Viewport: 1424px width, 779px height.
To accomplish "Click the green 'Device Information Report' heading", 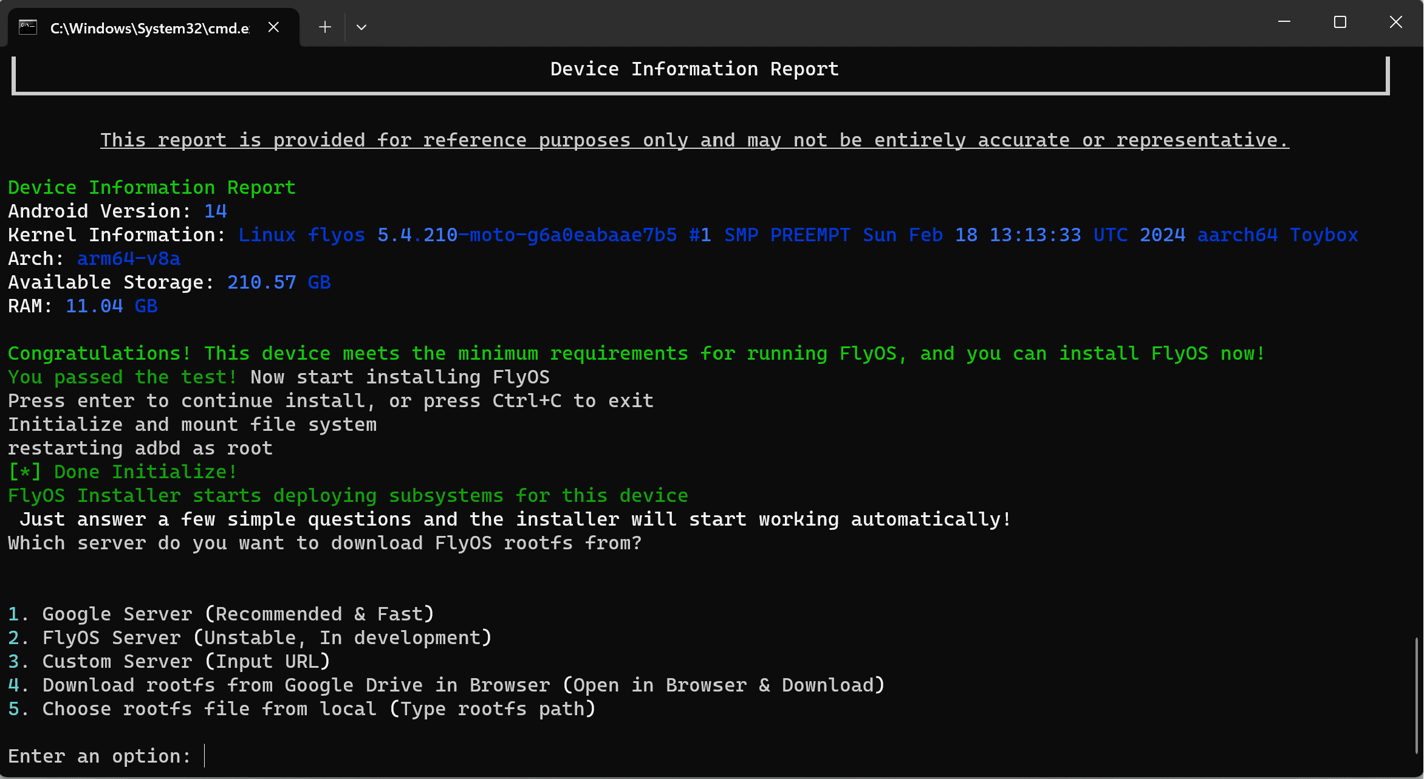I will (x=152, y=188).
